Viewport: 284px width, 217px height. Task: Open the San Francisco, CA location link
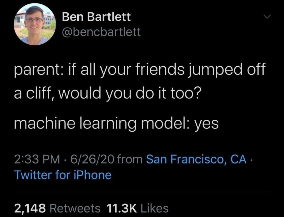[196, 159]
